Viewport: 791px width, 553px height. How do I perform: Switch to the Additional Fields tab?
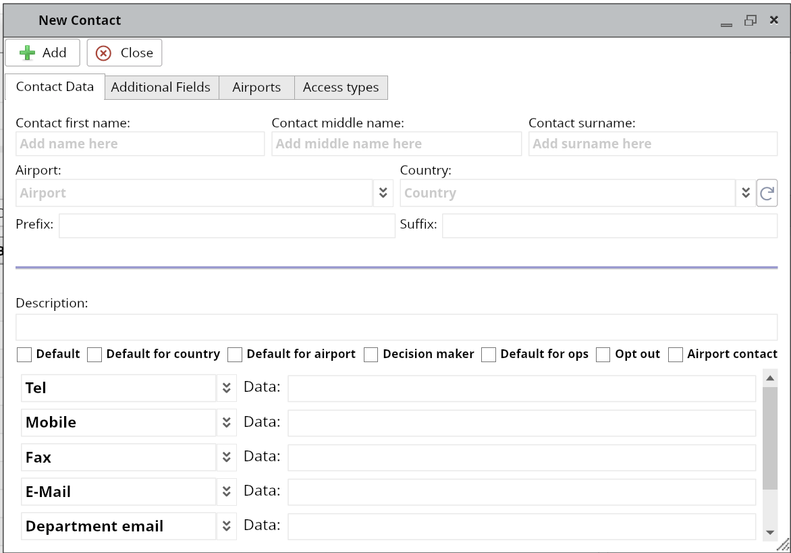click(x=161, y=88)
